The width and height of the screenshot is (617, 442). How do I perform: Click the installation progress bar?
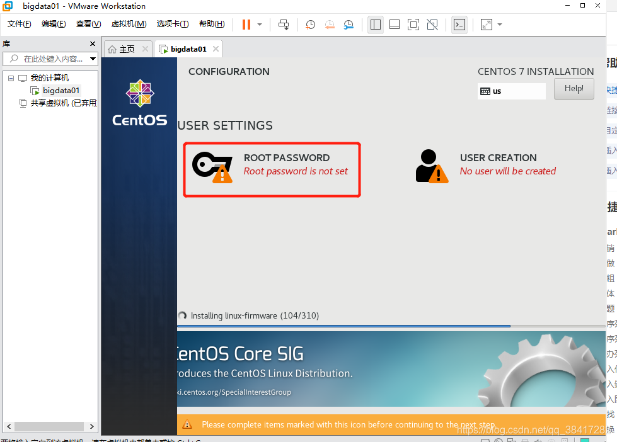click(x=391, y=326)
